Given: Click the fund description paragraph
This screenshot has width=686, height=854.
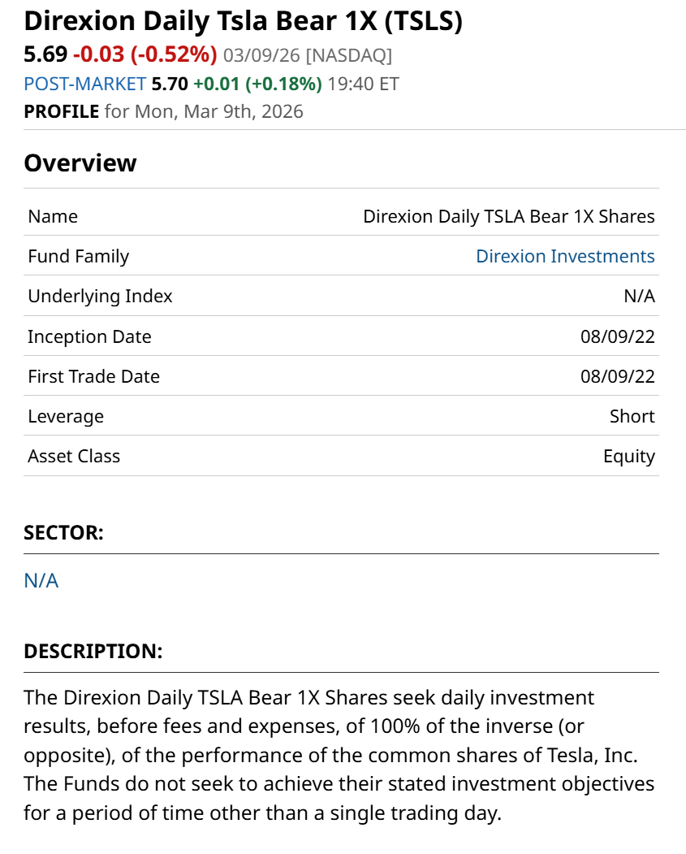Looking at the screenshot, I should click(x=339, y=755).
